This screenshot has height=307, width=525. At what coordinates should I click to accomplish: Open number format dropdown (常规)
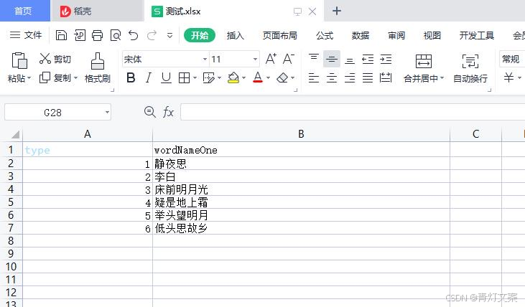click(512, 60)
